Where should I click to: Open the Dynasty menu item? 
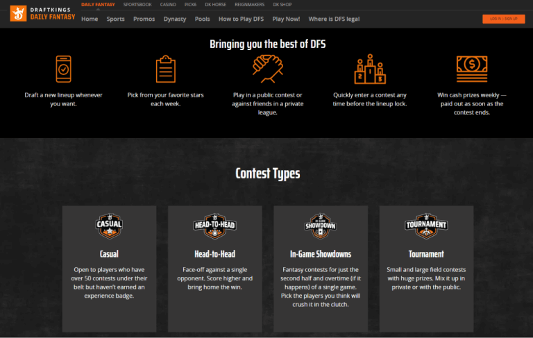point(175,19)
